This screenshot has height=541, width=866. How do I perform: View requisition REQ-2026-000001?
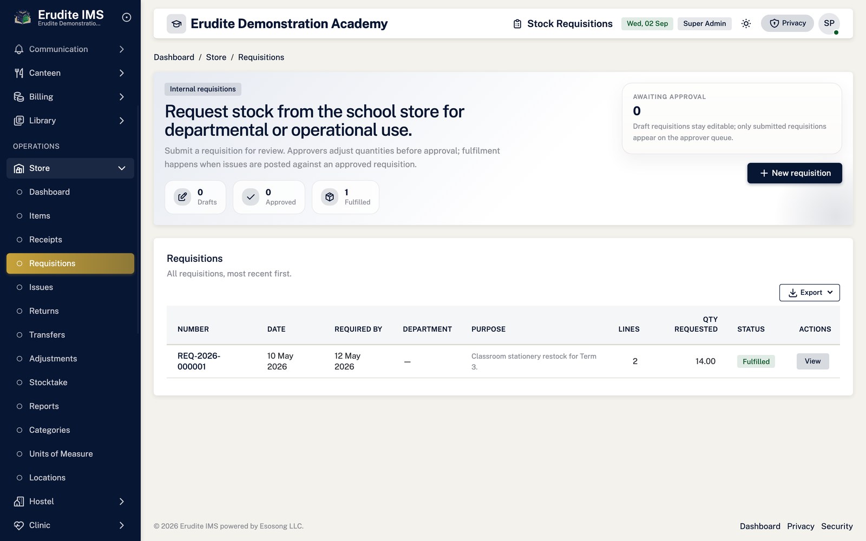(812, 361)
